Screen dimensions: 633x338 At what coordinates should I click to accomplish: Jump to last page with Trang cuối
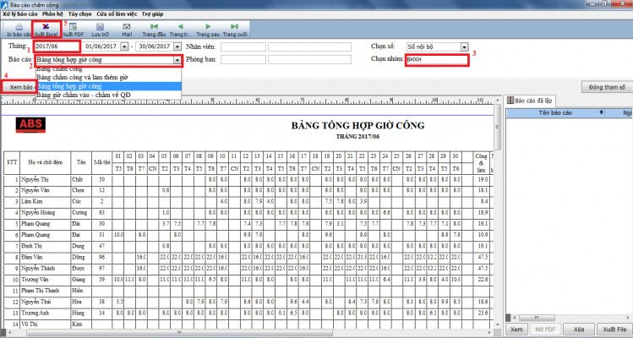234,29
